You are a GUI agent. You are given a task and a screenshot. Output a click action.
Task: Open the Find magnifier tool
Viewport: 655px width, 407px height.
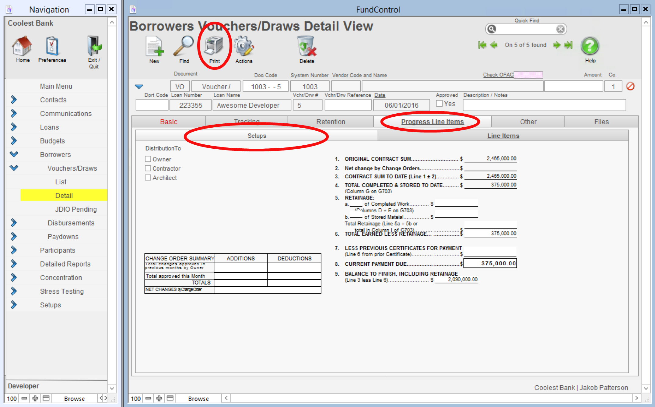click(x=184, y=46)
